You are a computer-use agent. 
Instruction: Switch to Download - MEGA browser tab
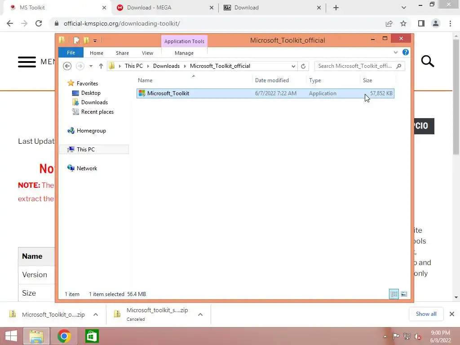point(165,8)
